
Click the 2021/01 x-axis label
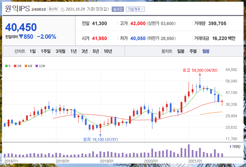(195, 161)
